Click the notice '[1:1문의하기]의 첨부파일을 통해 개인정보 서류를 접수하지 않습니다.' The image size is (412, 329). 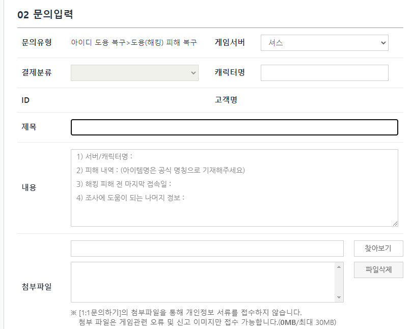pos(190,312)
